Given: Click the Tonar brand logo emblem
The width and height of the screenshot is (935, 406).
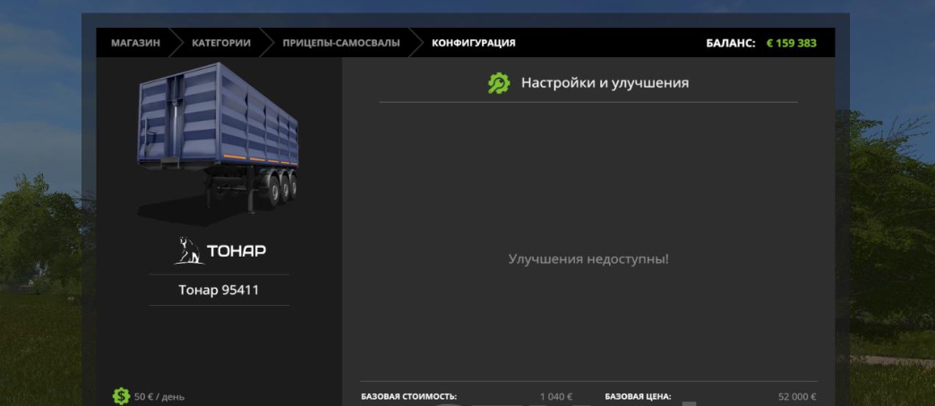Looking at the screenshot, I should [x=188, y=250].
